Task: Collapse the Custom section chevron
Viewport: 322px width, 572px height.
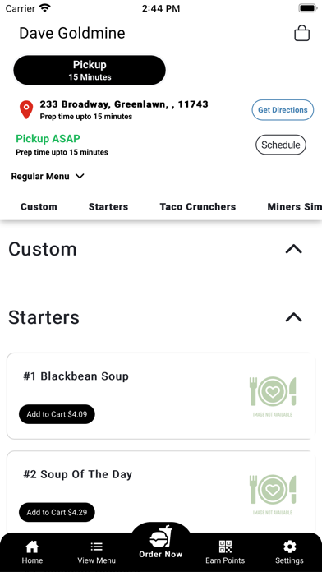Action: 294,249
